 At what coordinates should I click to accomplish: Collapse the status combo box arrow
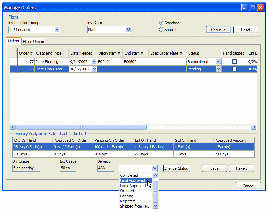(x=154, y=168)
